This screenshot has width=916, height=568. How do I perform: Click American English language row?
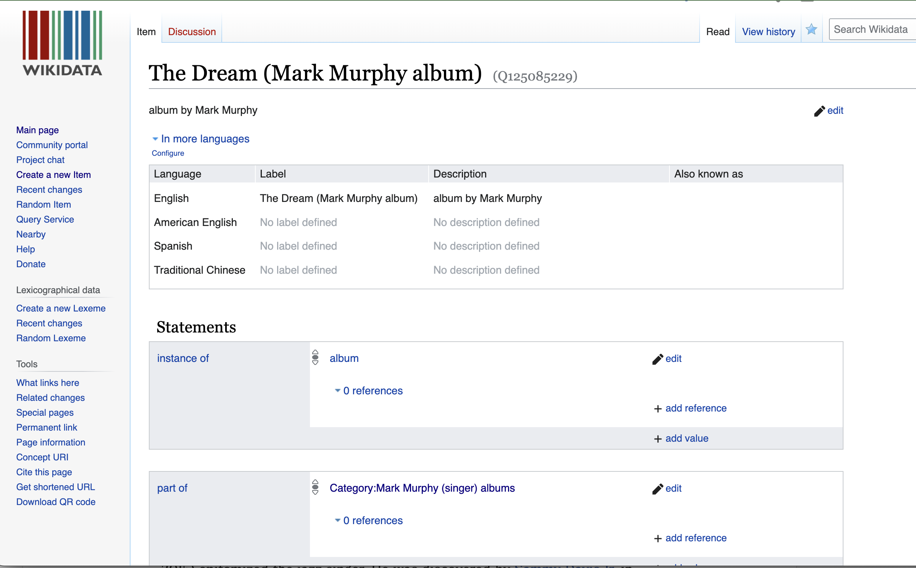point(496,223)
